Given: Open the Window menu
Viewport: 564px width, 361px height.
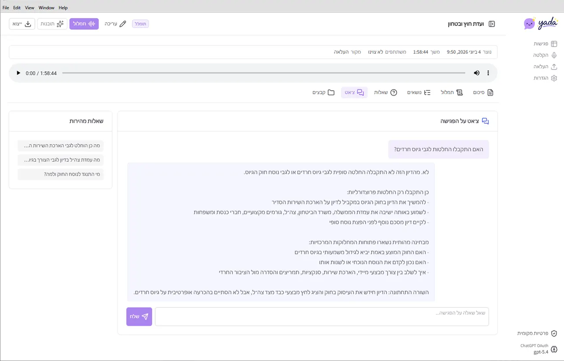Looking at the screenshot, I should click(x=46, y=7).
